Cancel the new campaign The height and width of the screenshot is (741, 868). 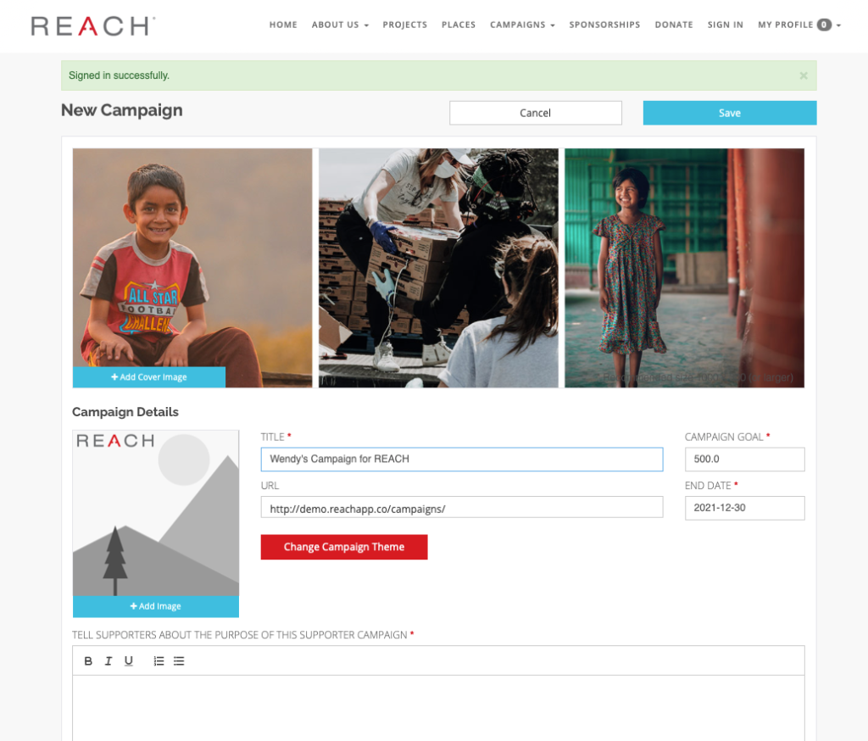click(x=536, y=113)
